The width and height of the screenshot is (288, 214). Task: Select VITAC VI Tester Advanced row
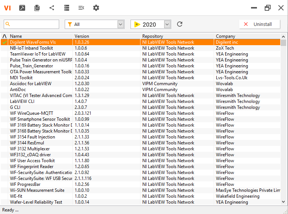click(x=140, y=95)
